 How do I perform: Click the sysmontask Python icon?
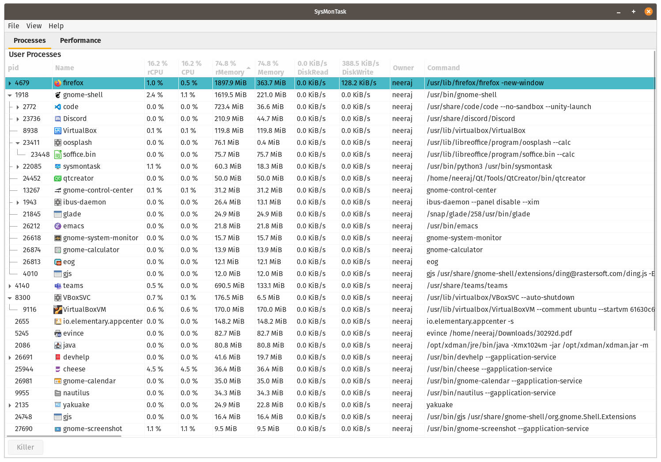click(x=57, y=166)
